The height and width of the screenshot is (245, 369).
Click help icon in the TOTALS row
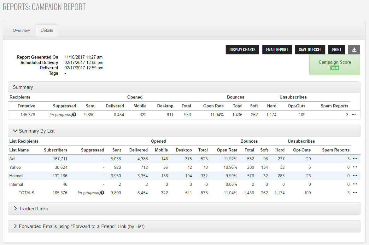pyautogui.click(x=102, y=193)
